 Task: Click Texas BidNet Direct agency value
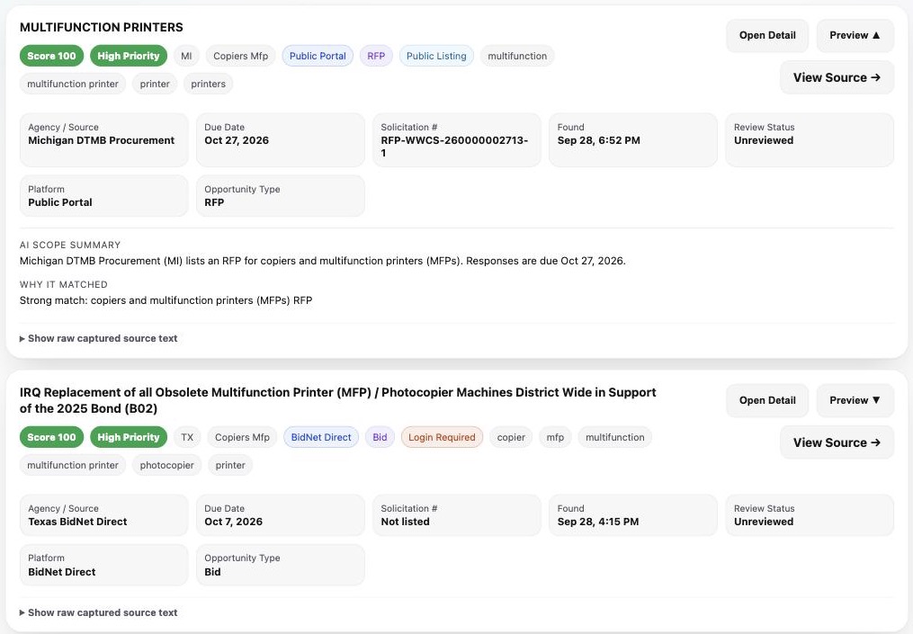77,522
